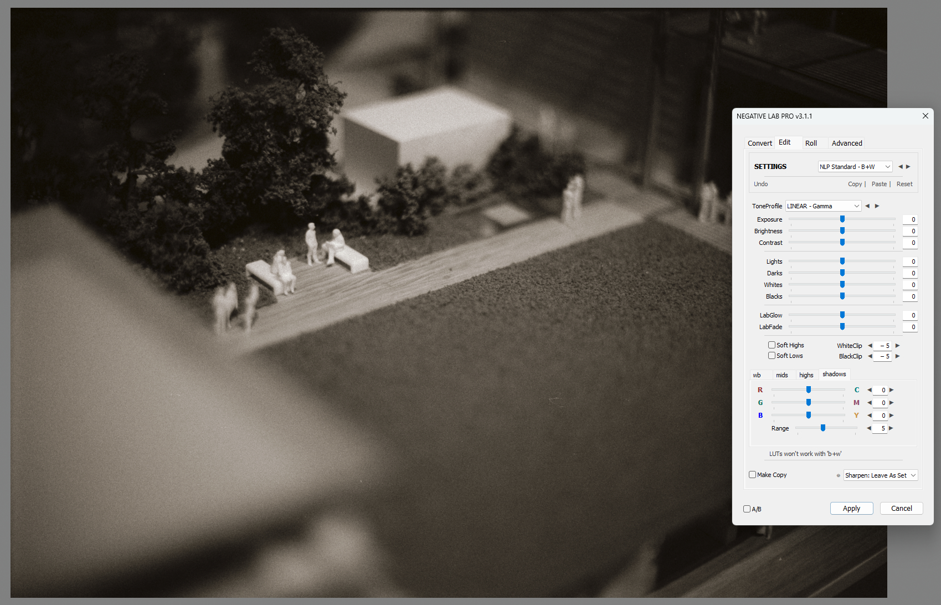Enable the Soft Highs checkbox
Image resolution: width=941 pixels, height=605 pixels.
[x=772, y=345]
